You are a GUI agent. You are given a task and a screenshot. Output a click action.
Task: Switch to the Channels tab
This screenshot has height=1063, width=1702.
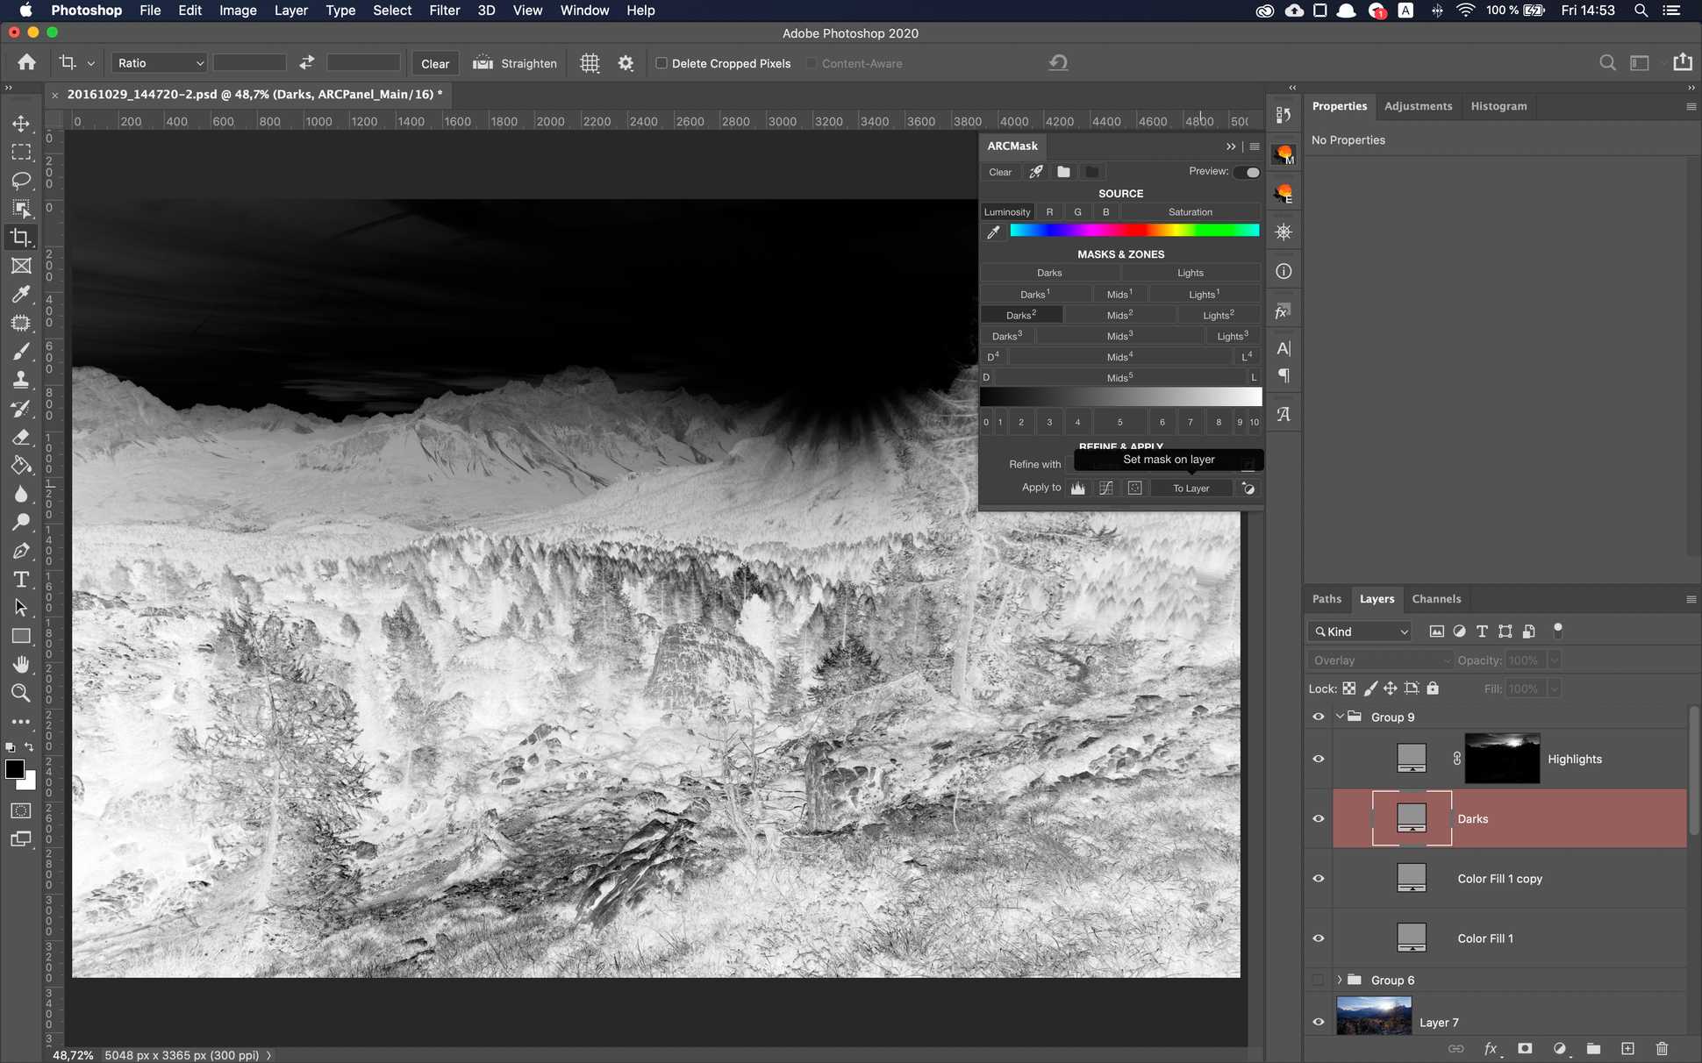click(1436, 599)
